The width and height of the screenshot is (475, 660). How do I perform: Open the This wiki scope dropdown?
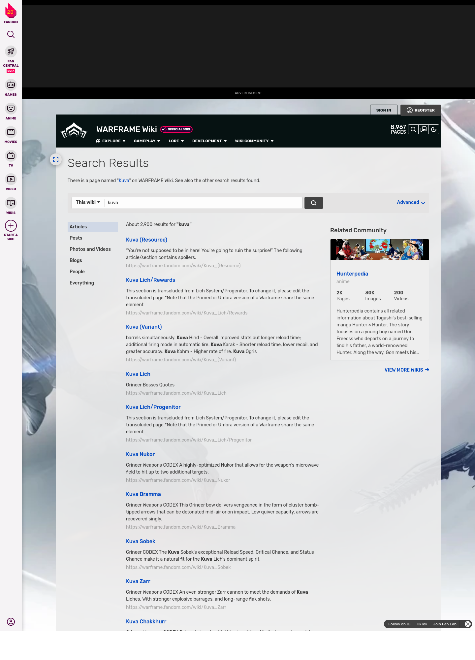[x=88, y=203]
